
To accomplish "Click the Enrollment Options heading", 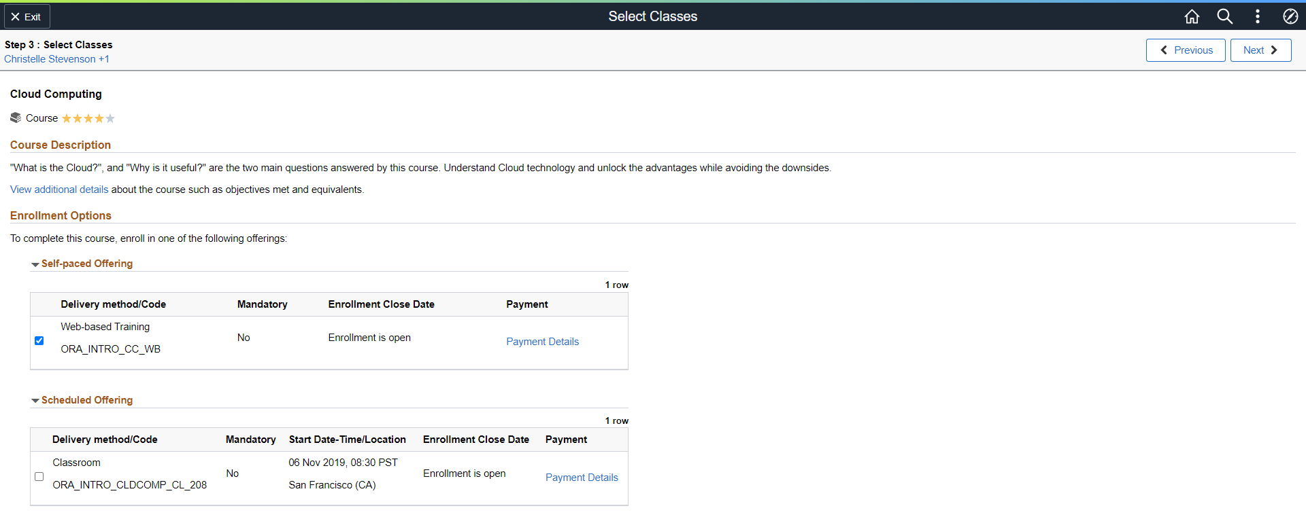I will coord(61,215).
